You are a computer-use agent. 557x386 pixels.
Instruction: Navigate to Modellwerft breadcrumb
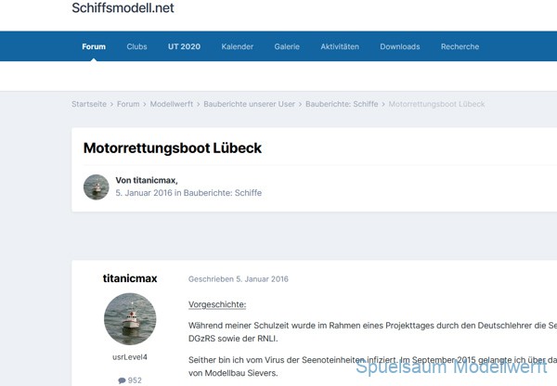(172, 104)
